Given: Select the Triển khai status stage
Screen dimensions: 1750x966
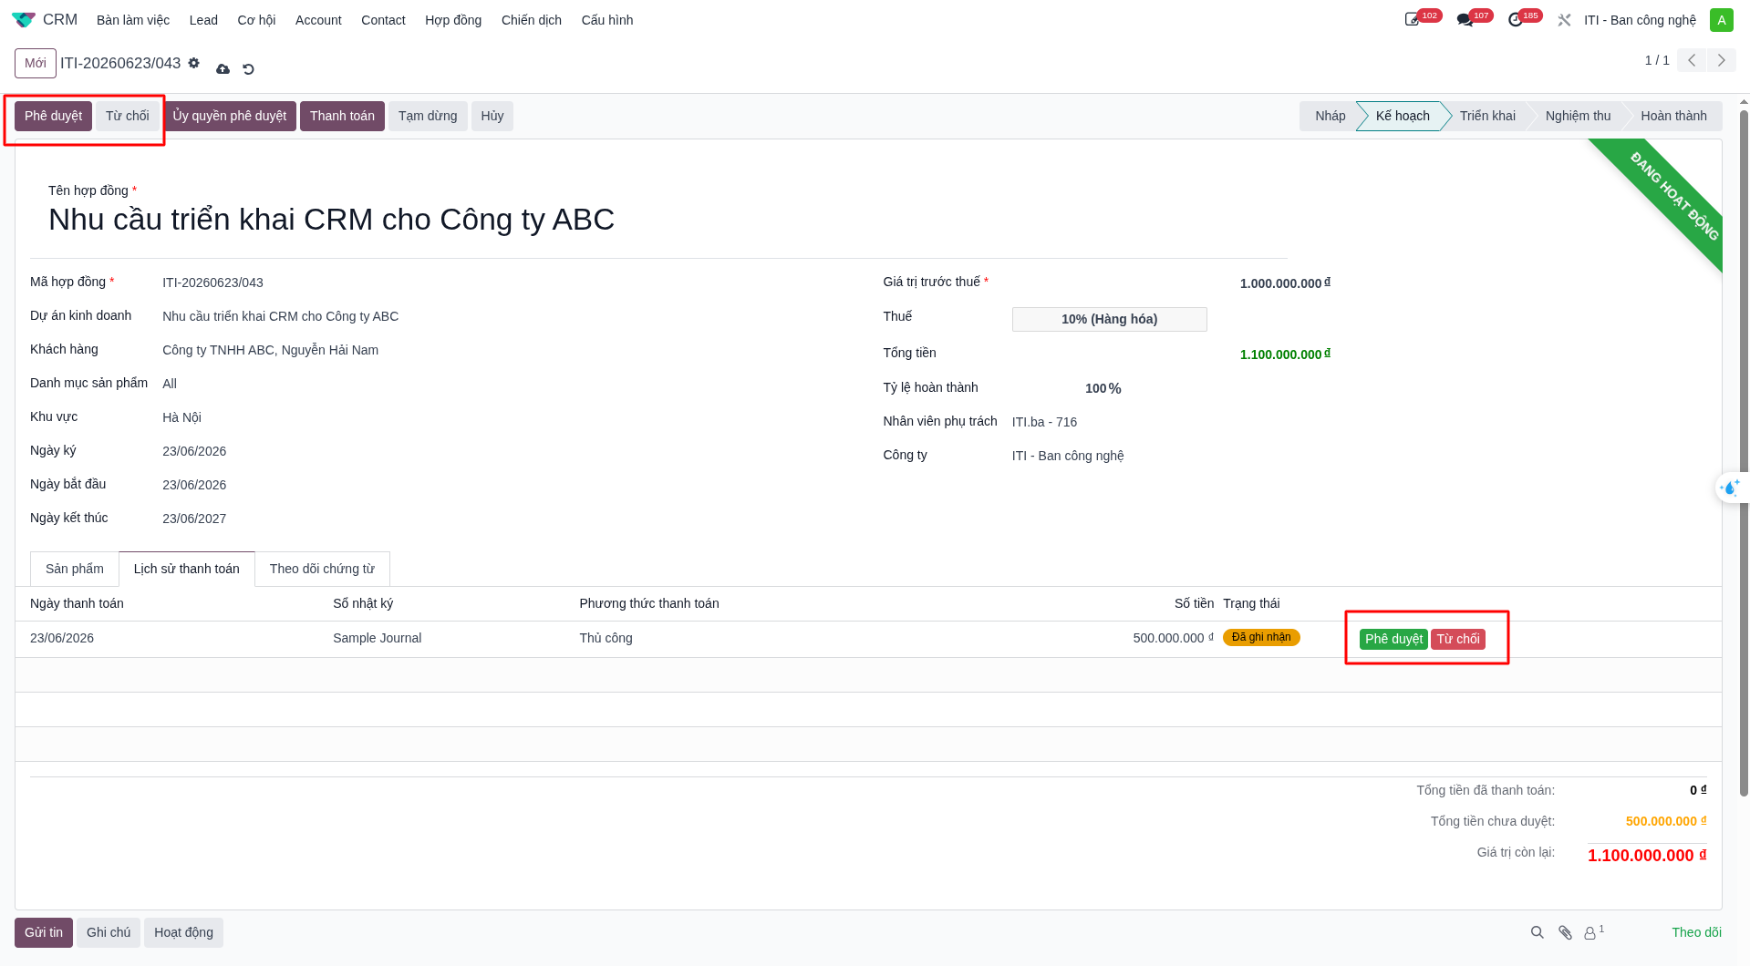Looking at the screenshot, I should (x=1486, y=116).
